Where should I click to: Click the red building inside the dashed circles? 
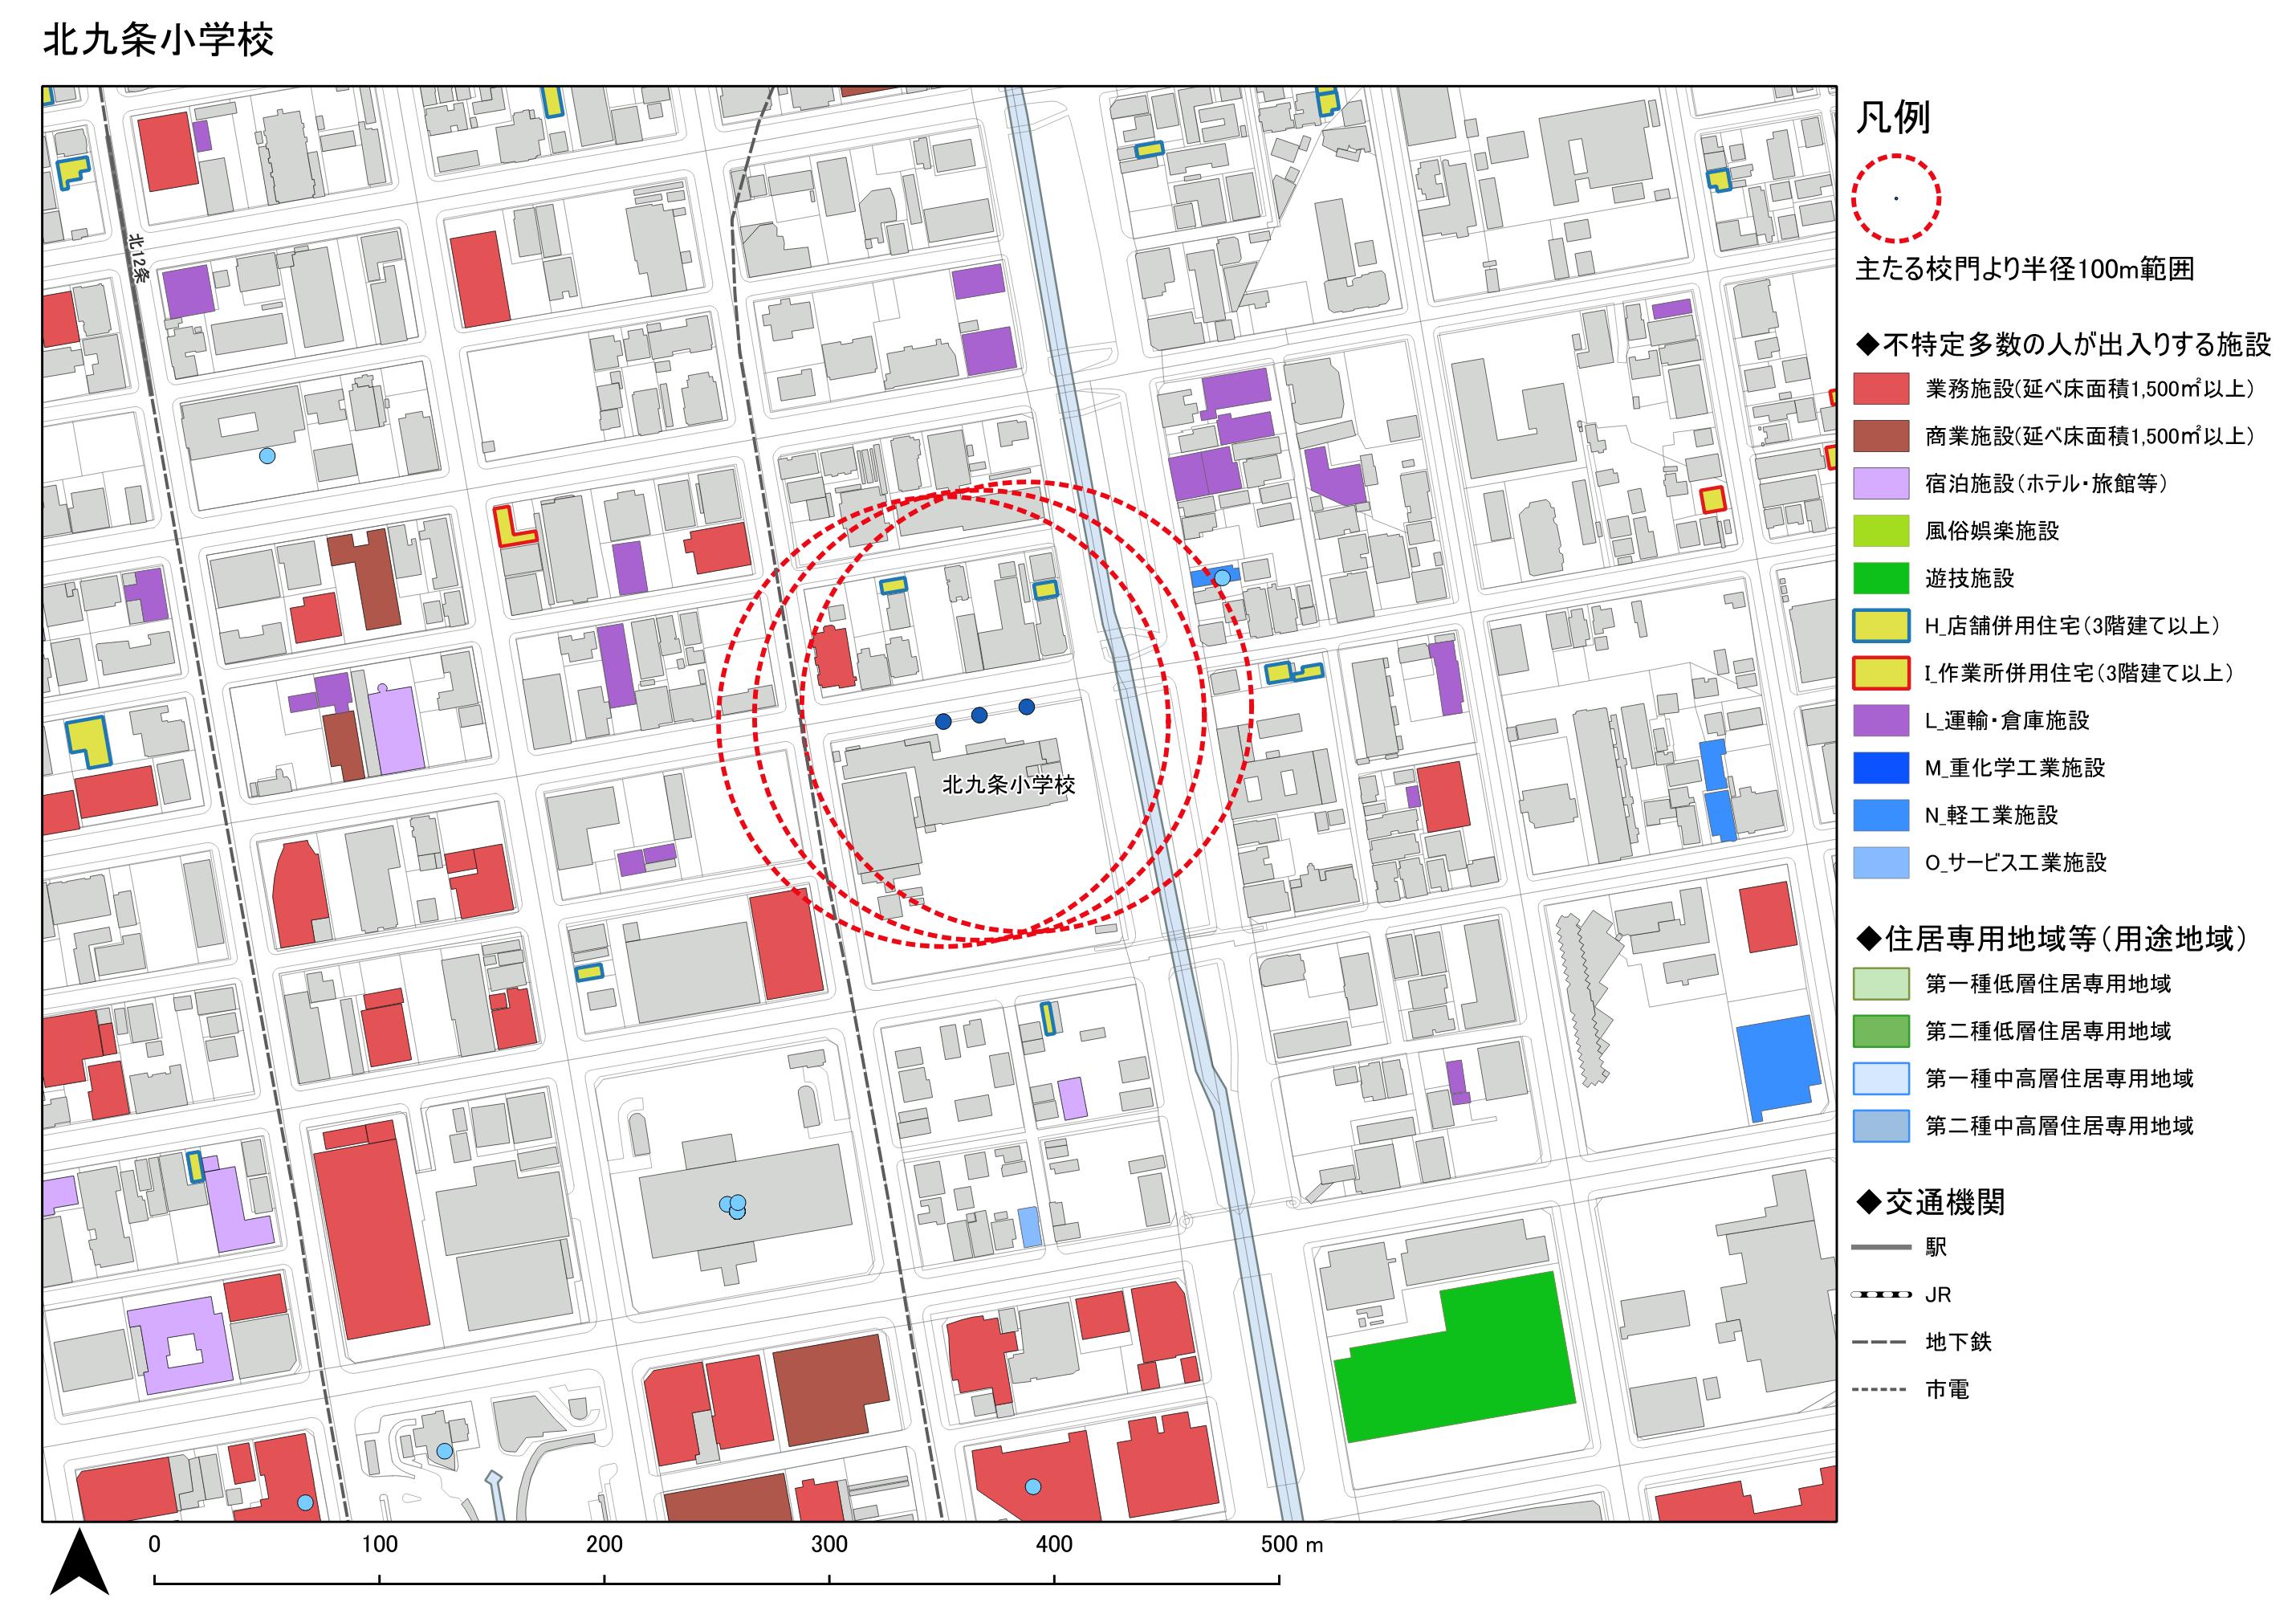pyautogui.click(x=833, y=657)
